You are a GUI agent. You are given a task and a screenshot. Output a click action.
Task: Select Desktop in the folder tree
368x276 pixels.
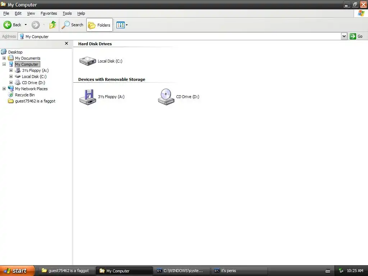(x=12, y=52)
